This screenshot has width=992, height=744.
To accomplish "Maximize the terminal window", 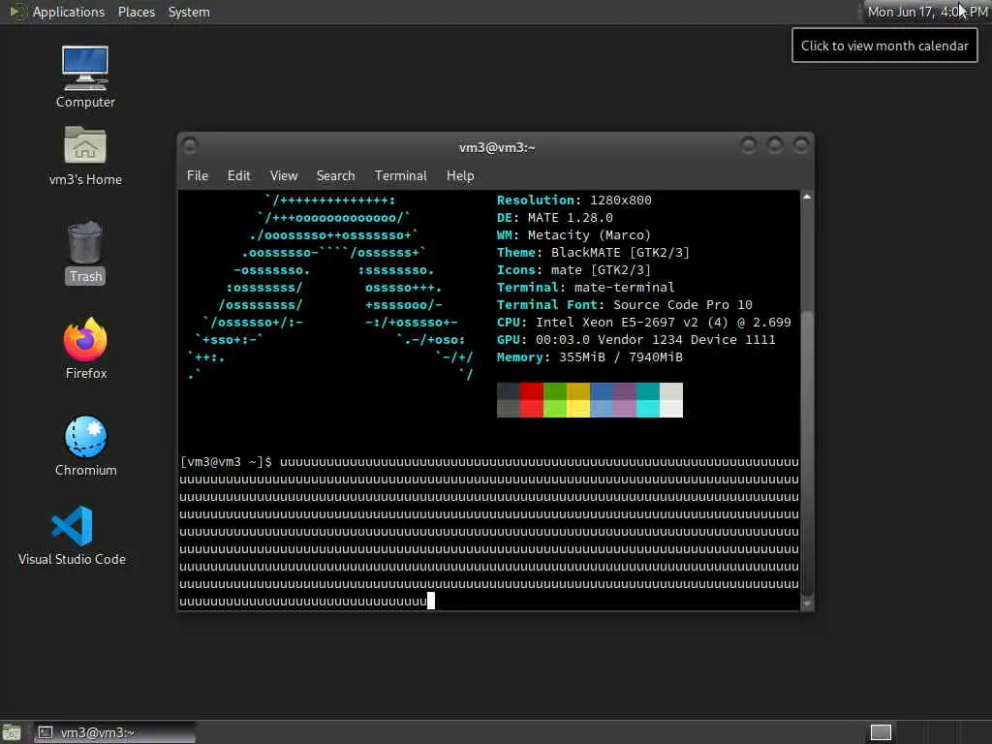I will click(774, 146).
